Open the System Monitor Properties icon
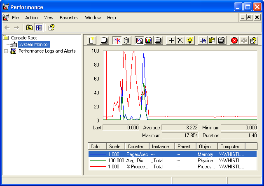Viewport: 264px width, 186px height. coord(222,40)
